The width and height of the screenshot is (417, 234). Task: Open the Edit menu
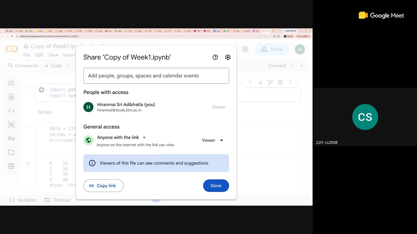click(39, 55)
